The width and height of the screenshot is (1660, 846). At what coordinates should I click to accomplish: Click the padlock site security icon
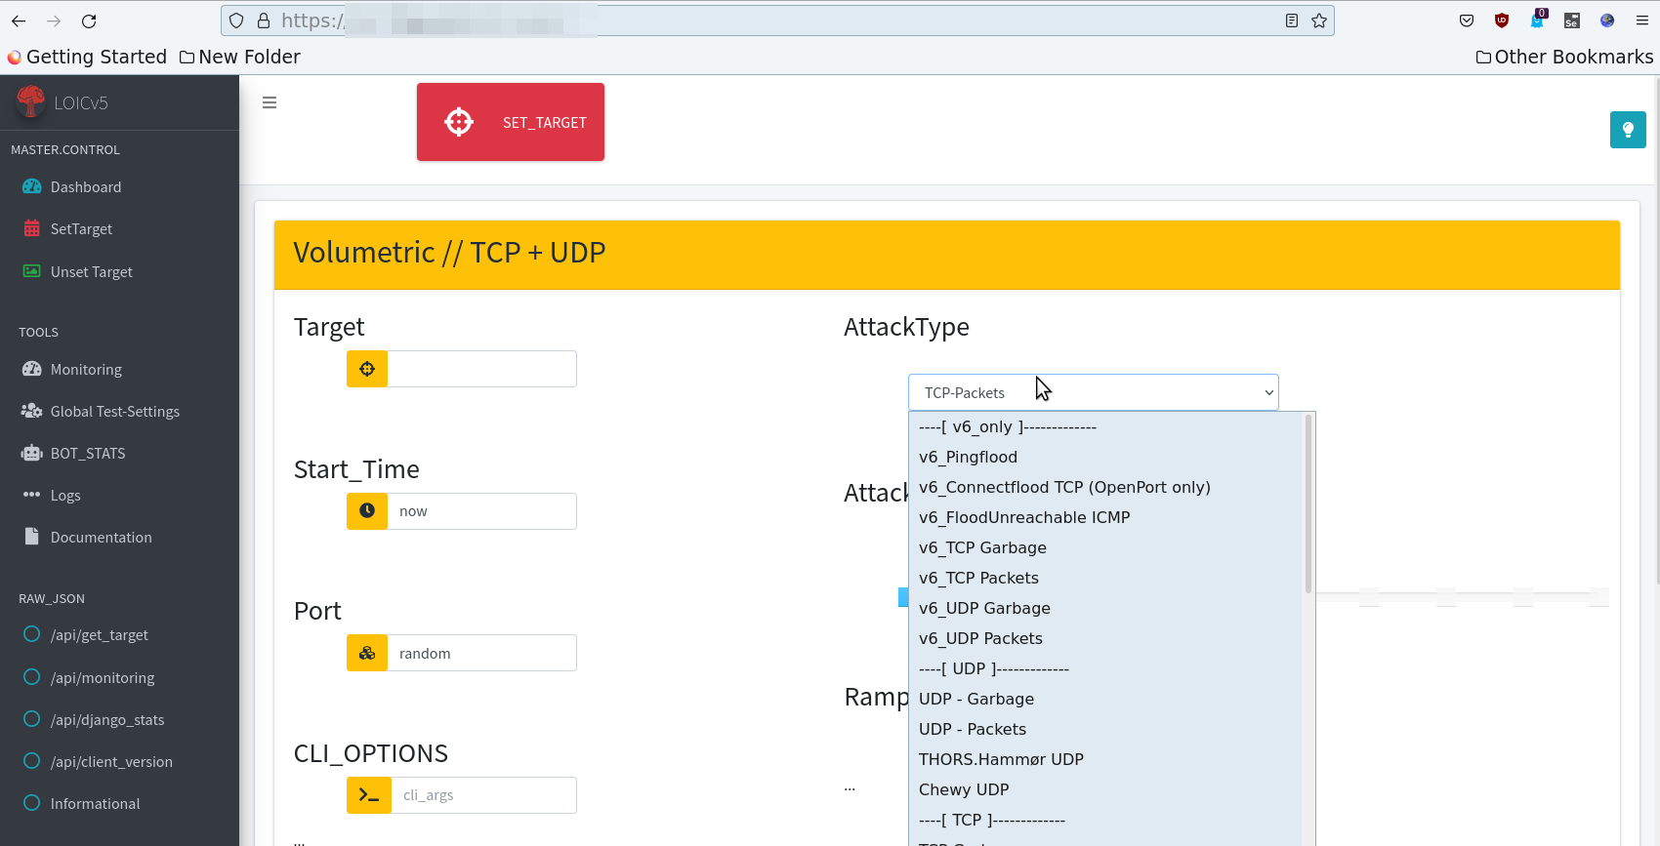click(x=263, y=20)
